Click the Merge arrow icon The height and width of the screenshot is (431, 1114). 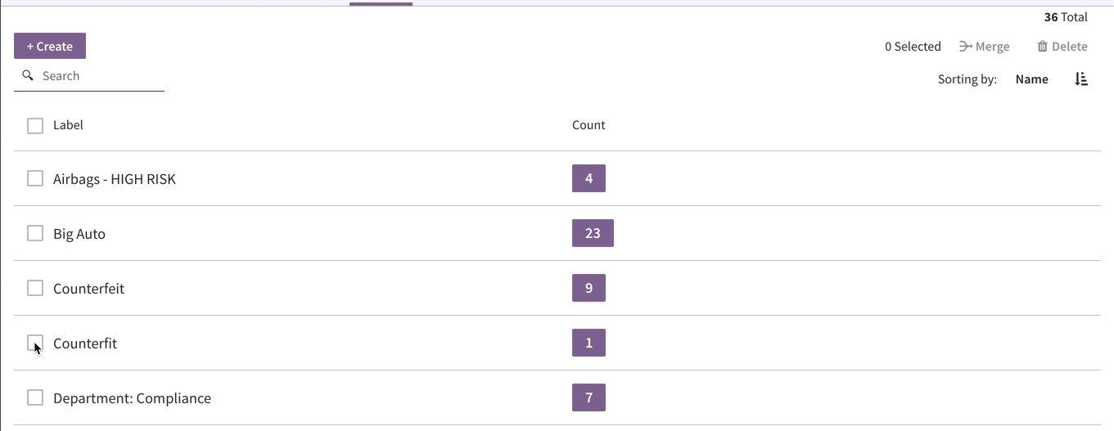click(966, 47)
